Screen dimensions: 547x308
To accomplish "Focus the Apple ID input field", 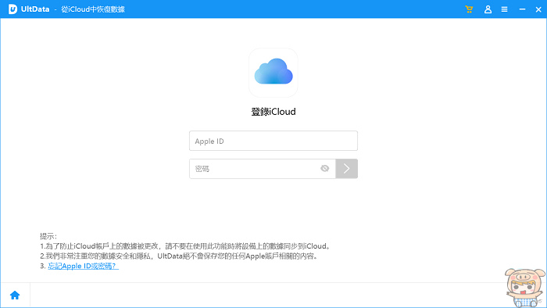I will coord(273,141).
